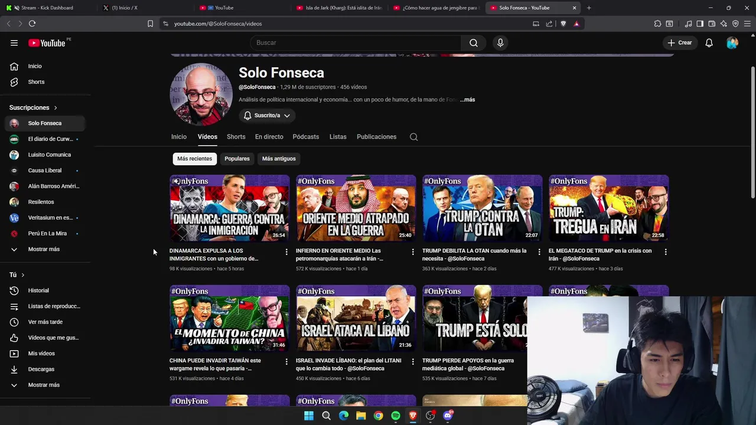Click the Brave Rewards triangle icon
The width and height of the screenshot is (756, 425).
click(576, 24)
